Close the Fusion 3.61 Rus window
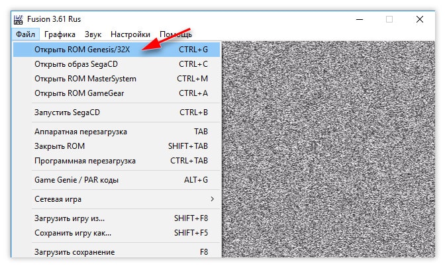This screenshot has width=445, height=266. (x=420, y=19)
